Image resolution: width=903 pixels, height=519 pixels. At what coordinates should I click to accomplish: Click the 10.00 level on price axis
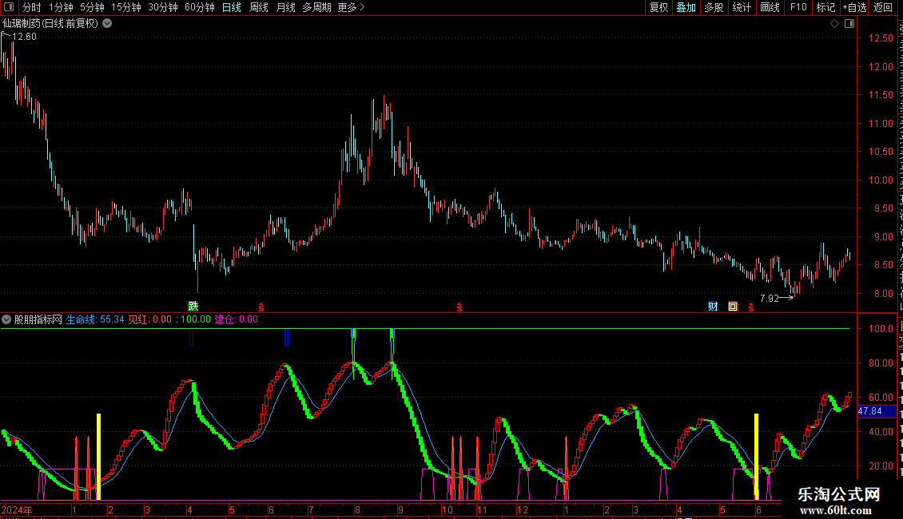tap(881, 180)
